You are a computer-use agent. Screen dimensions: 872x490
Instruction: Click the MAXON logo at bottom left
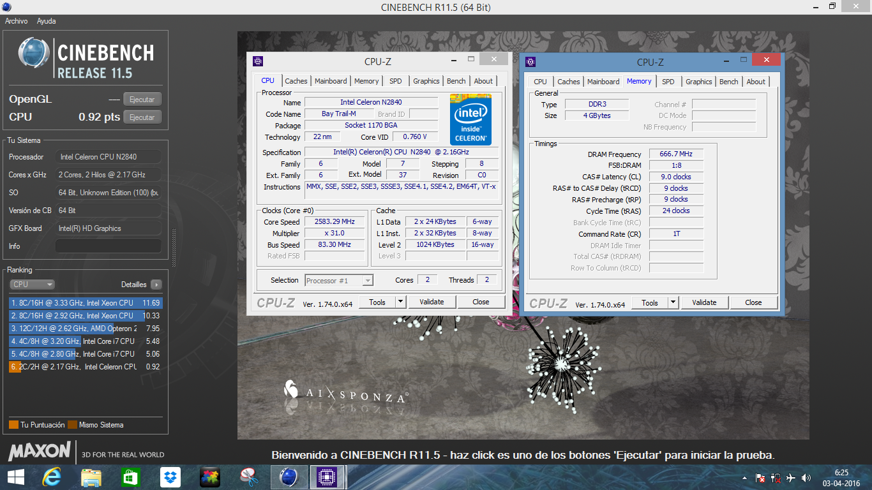tap(39, 452)
